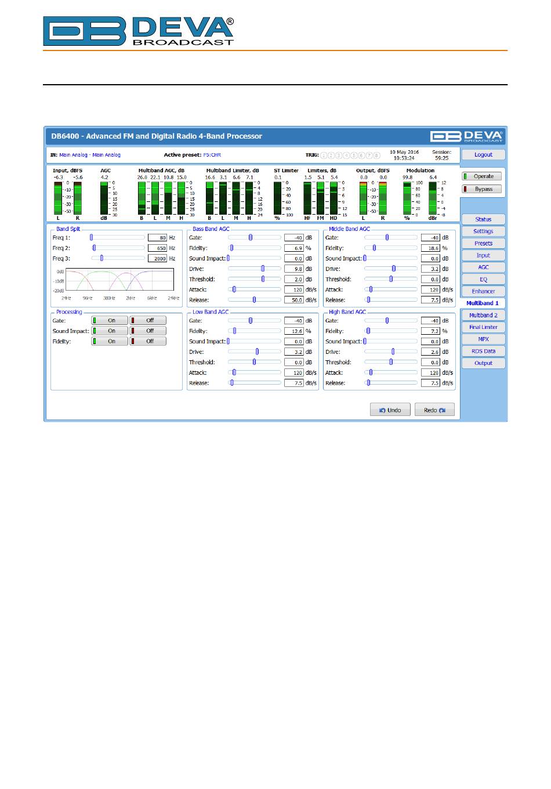The height and width of the screenshot is (789, 551).
Task: Click the Band Split Freq 3 slider
Action: point(118,258)
